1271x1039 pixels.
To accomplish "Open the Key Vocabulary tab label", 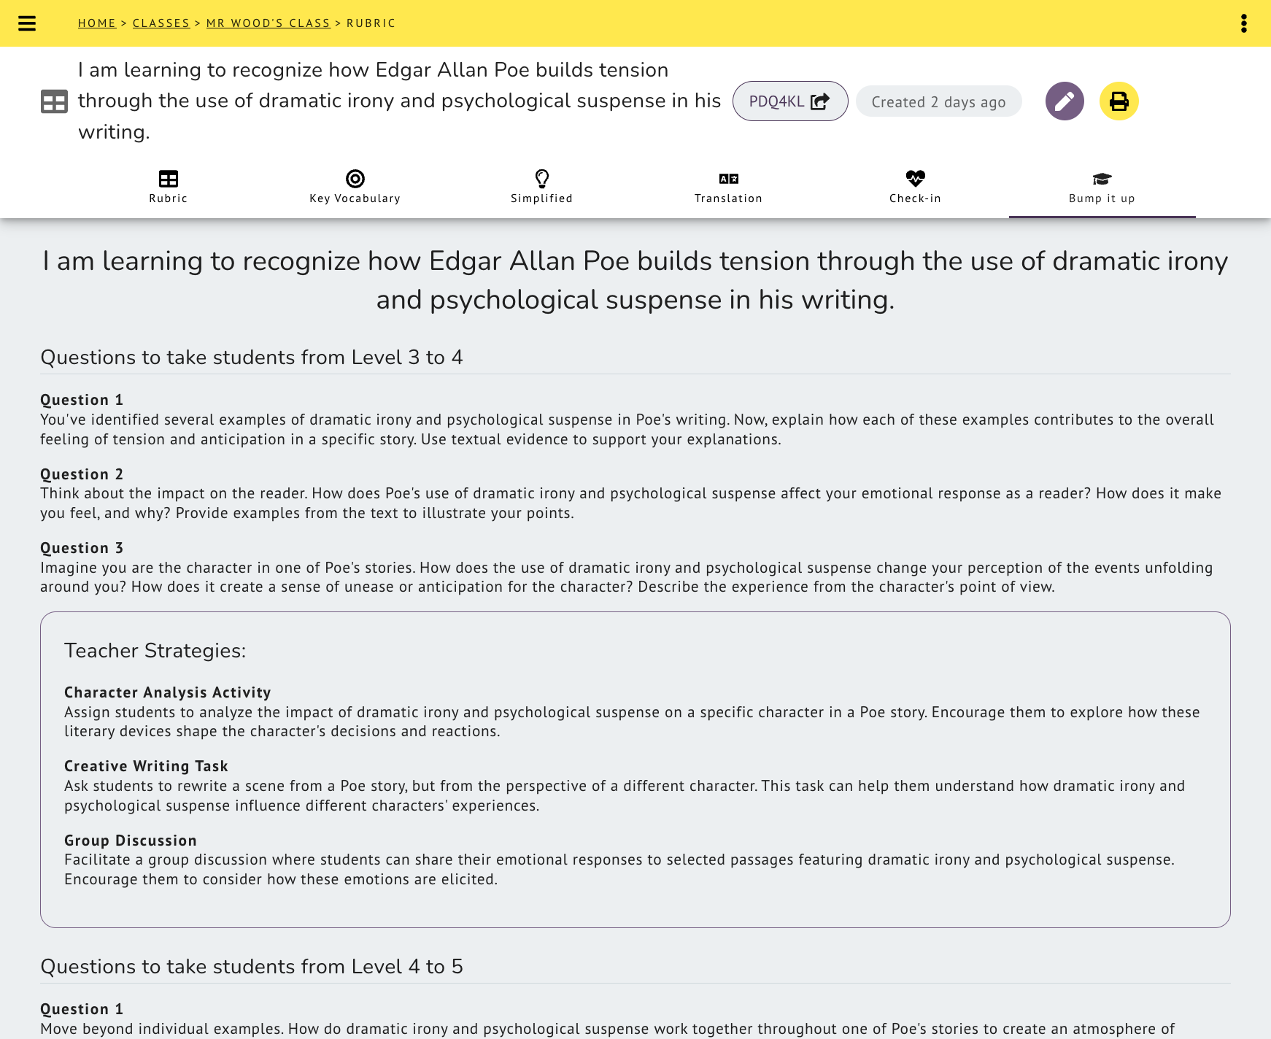I will [355, 198].
